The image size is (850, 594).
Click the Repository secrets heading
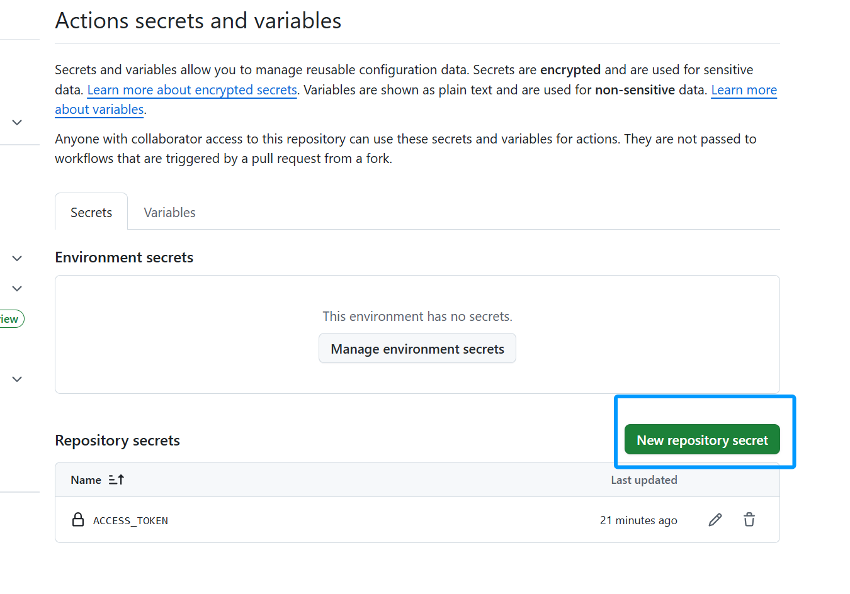(117, 440)
